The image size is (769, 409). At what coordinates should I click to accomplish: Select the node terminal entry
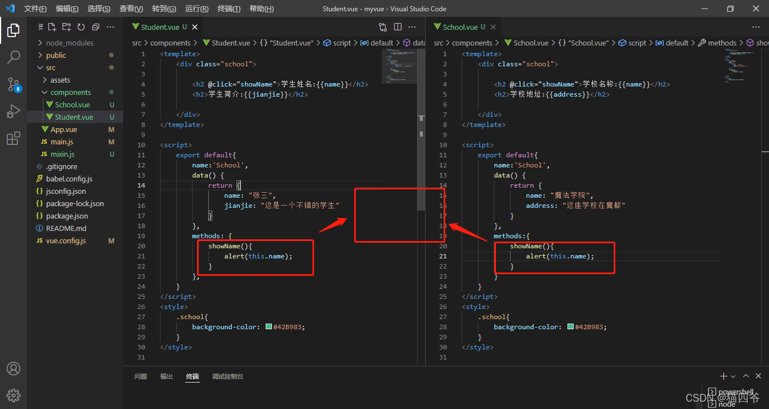point(722,403)
